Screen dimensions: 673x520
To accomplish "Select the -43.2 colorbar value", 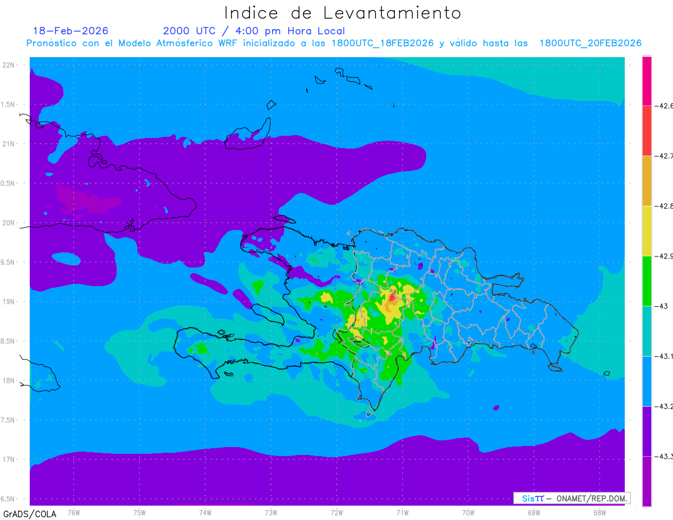I will 663,406.
